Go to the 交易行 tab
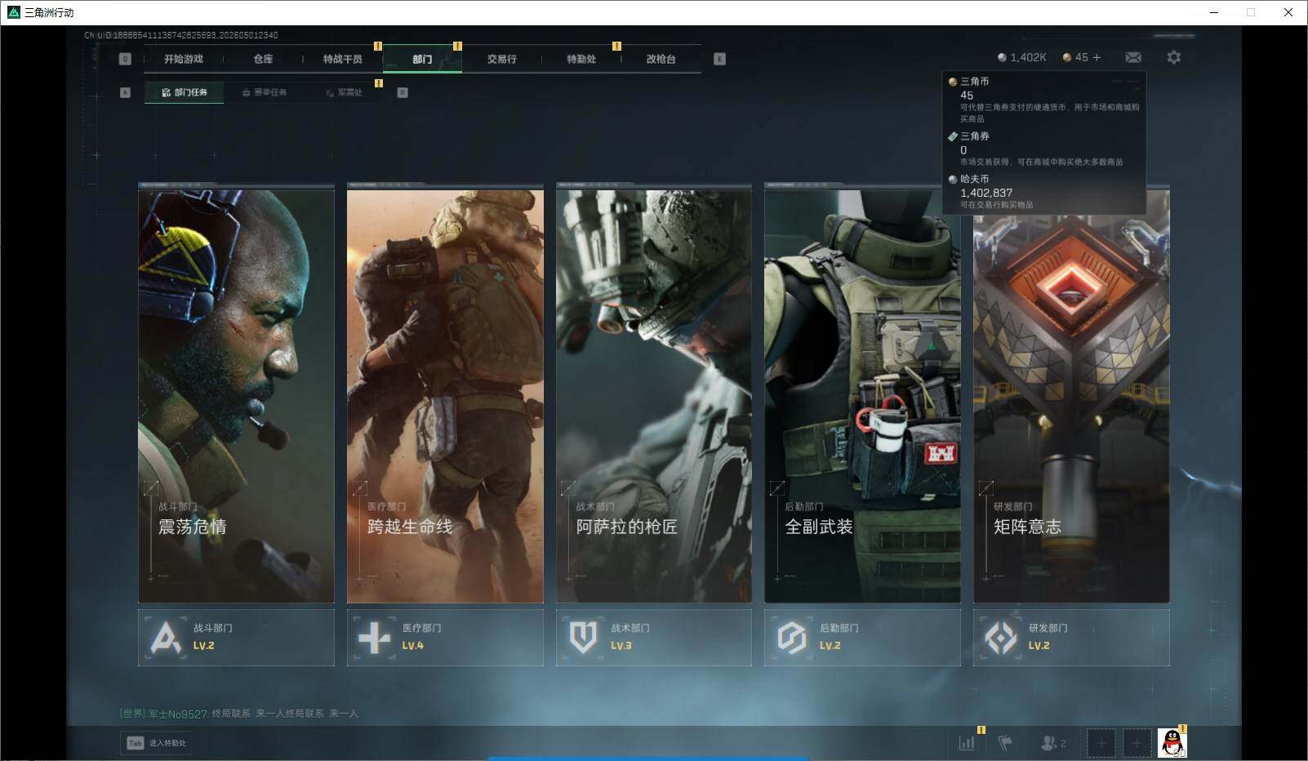1308x761 pixels. point(501,59)
